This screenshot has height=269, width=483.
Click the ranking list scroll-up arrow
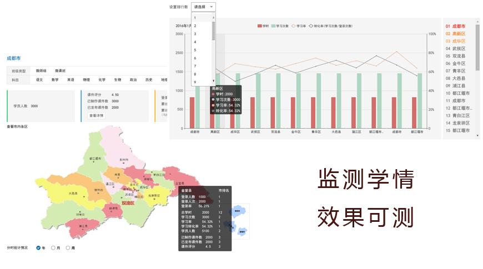coord(478,22)
